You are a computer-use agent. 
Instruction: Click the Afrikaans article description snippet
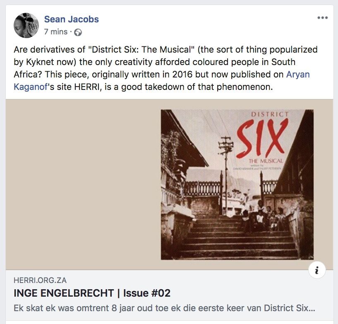pos(165,308)
